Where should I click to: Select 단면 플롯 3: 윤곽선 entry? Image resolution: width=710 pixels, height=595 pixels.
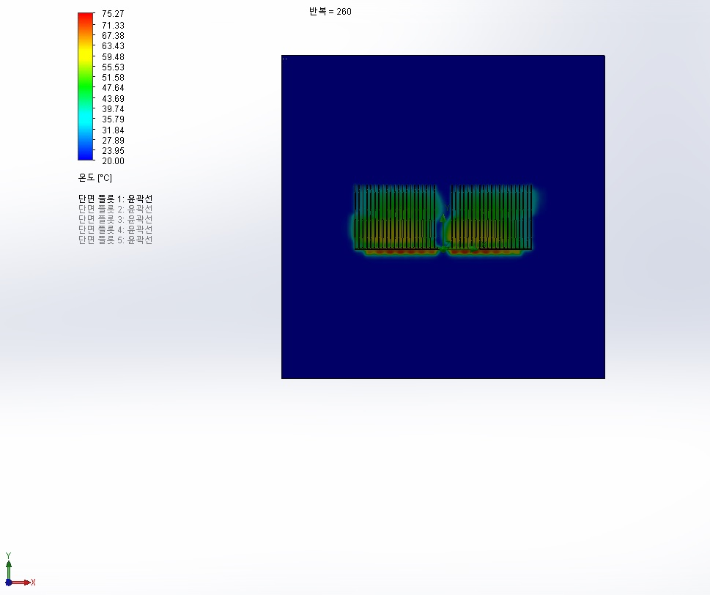coord(116,219)
